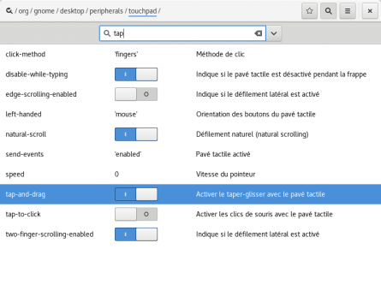Select the edge-scrolling-enabled key name
Viewport: 381px width, 308px height.
[x=41, y=94]
